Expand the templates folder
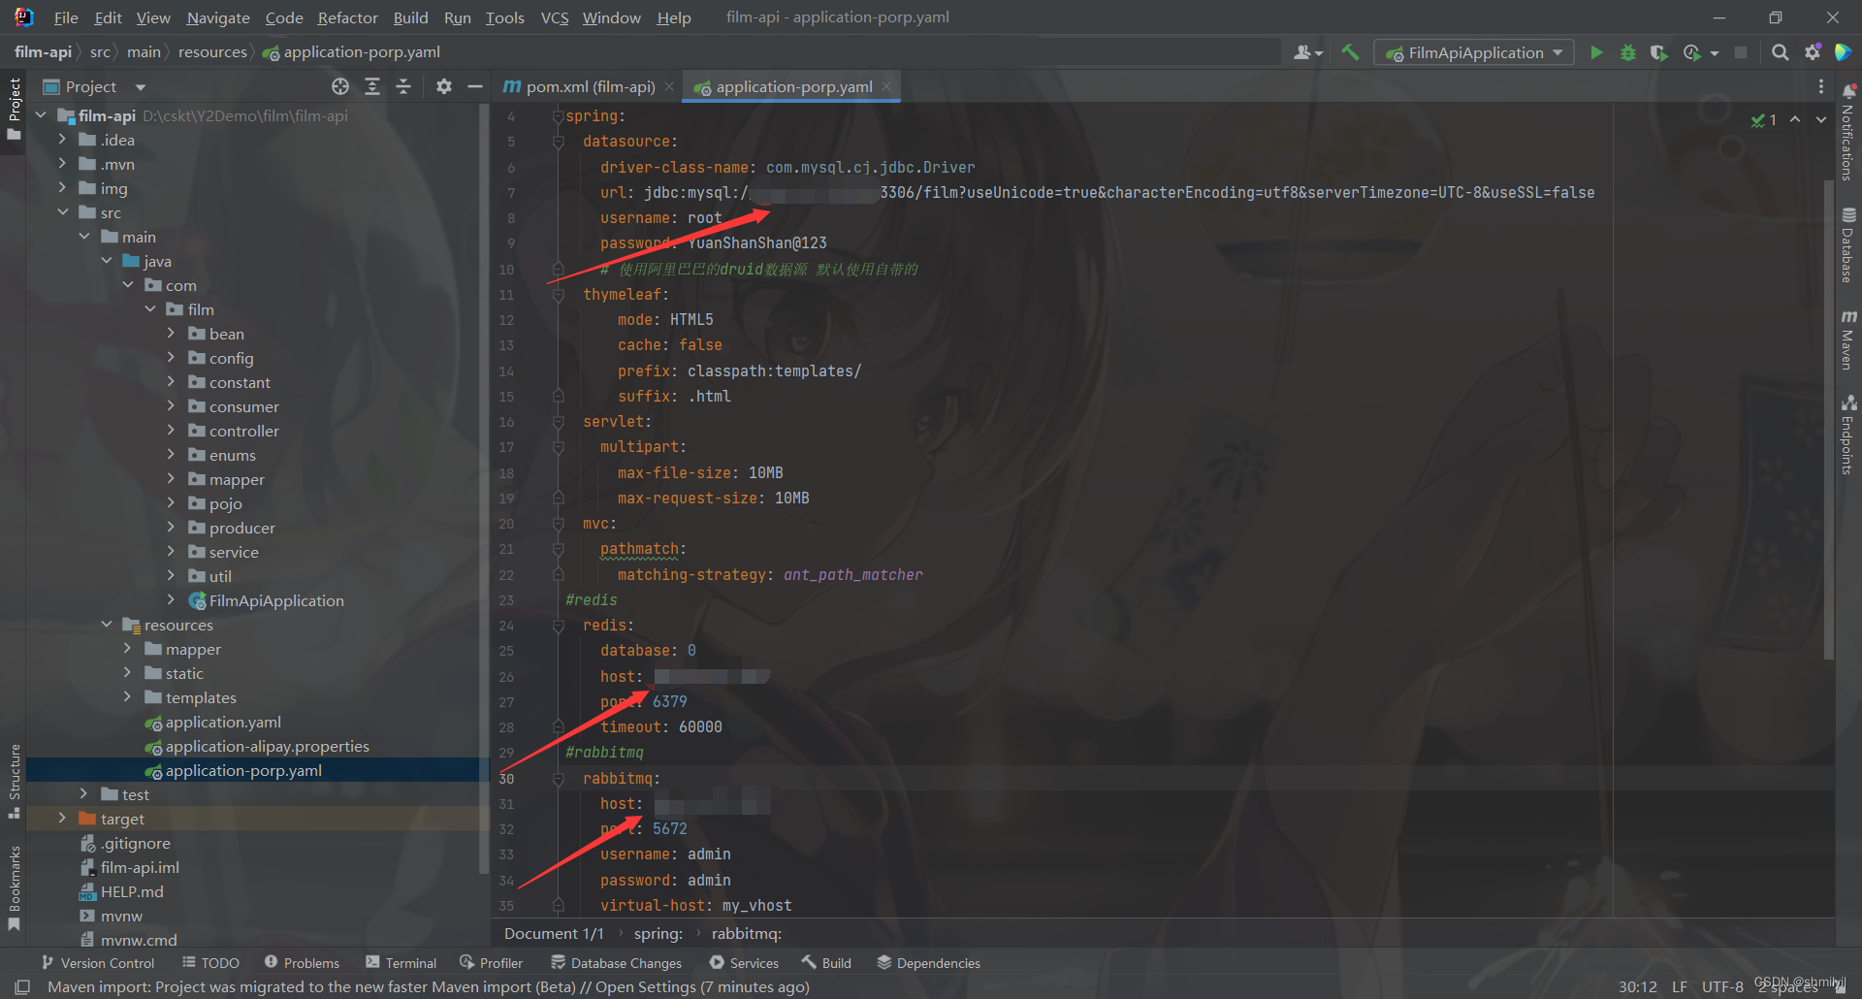The image size is (1862, 999). coord(127,696)
